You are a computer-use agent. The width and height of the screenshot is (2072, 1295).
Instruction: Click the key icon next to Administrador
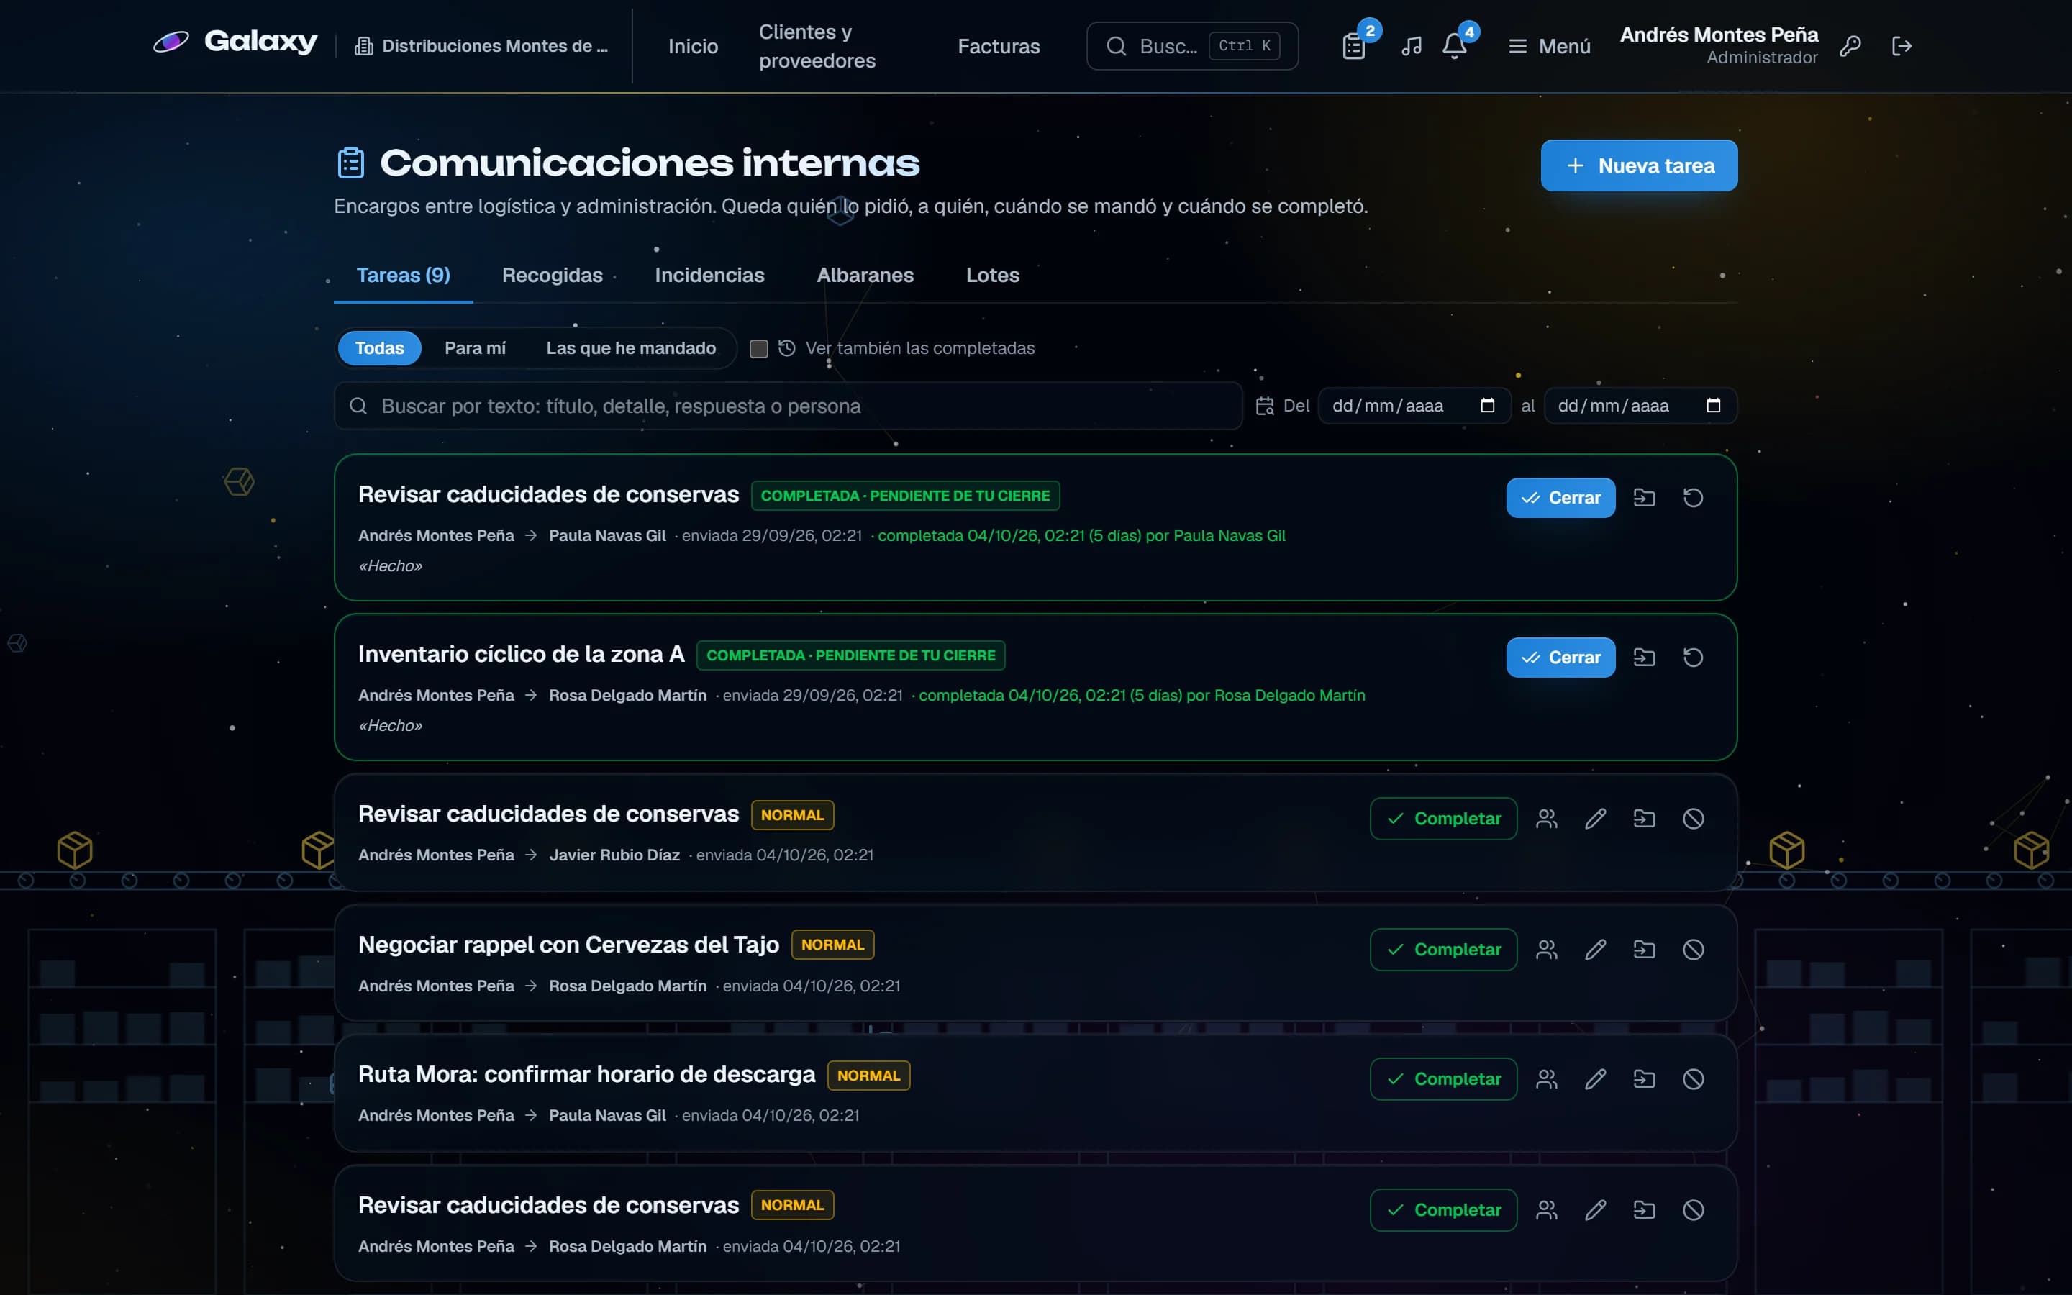click(1850, 46)
